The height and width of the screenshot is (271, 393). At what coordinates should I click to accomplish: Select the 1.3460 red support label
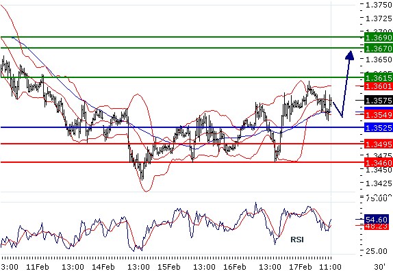(x=379, y=163)
